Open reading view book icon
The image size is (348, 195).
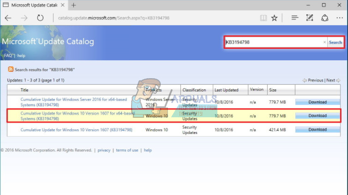pos(263,18)
